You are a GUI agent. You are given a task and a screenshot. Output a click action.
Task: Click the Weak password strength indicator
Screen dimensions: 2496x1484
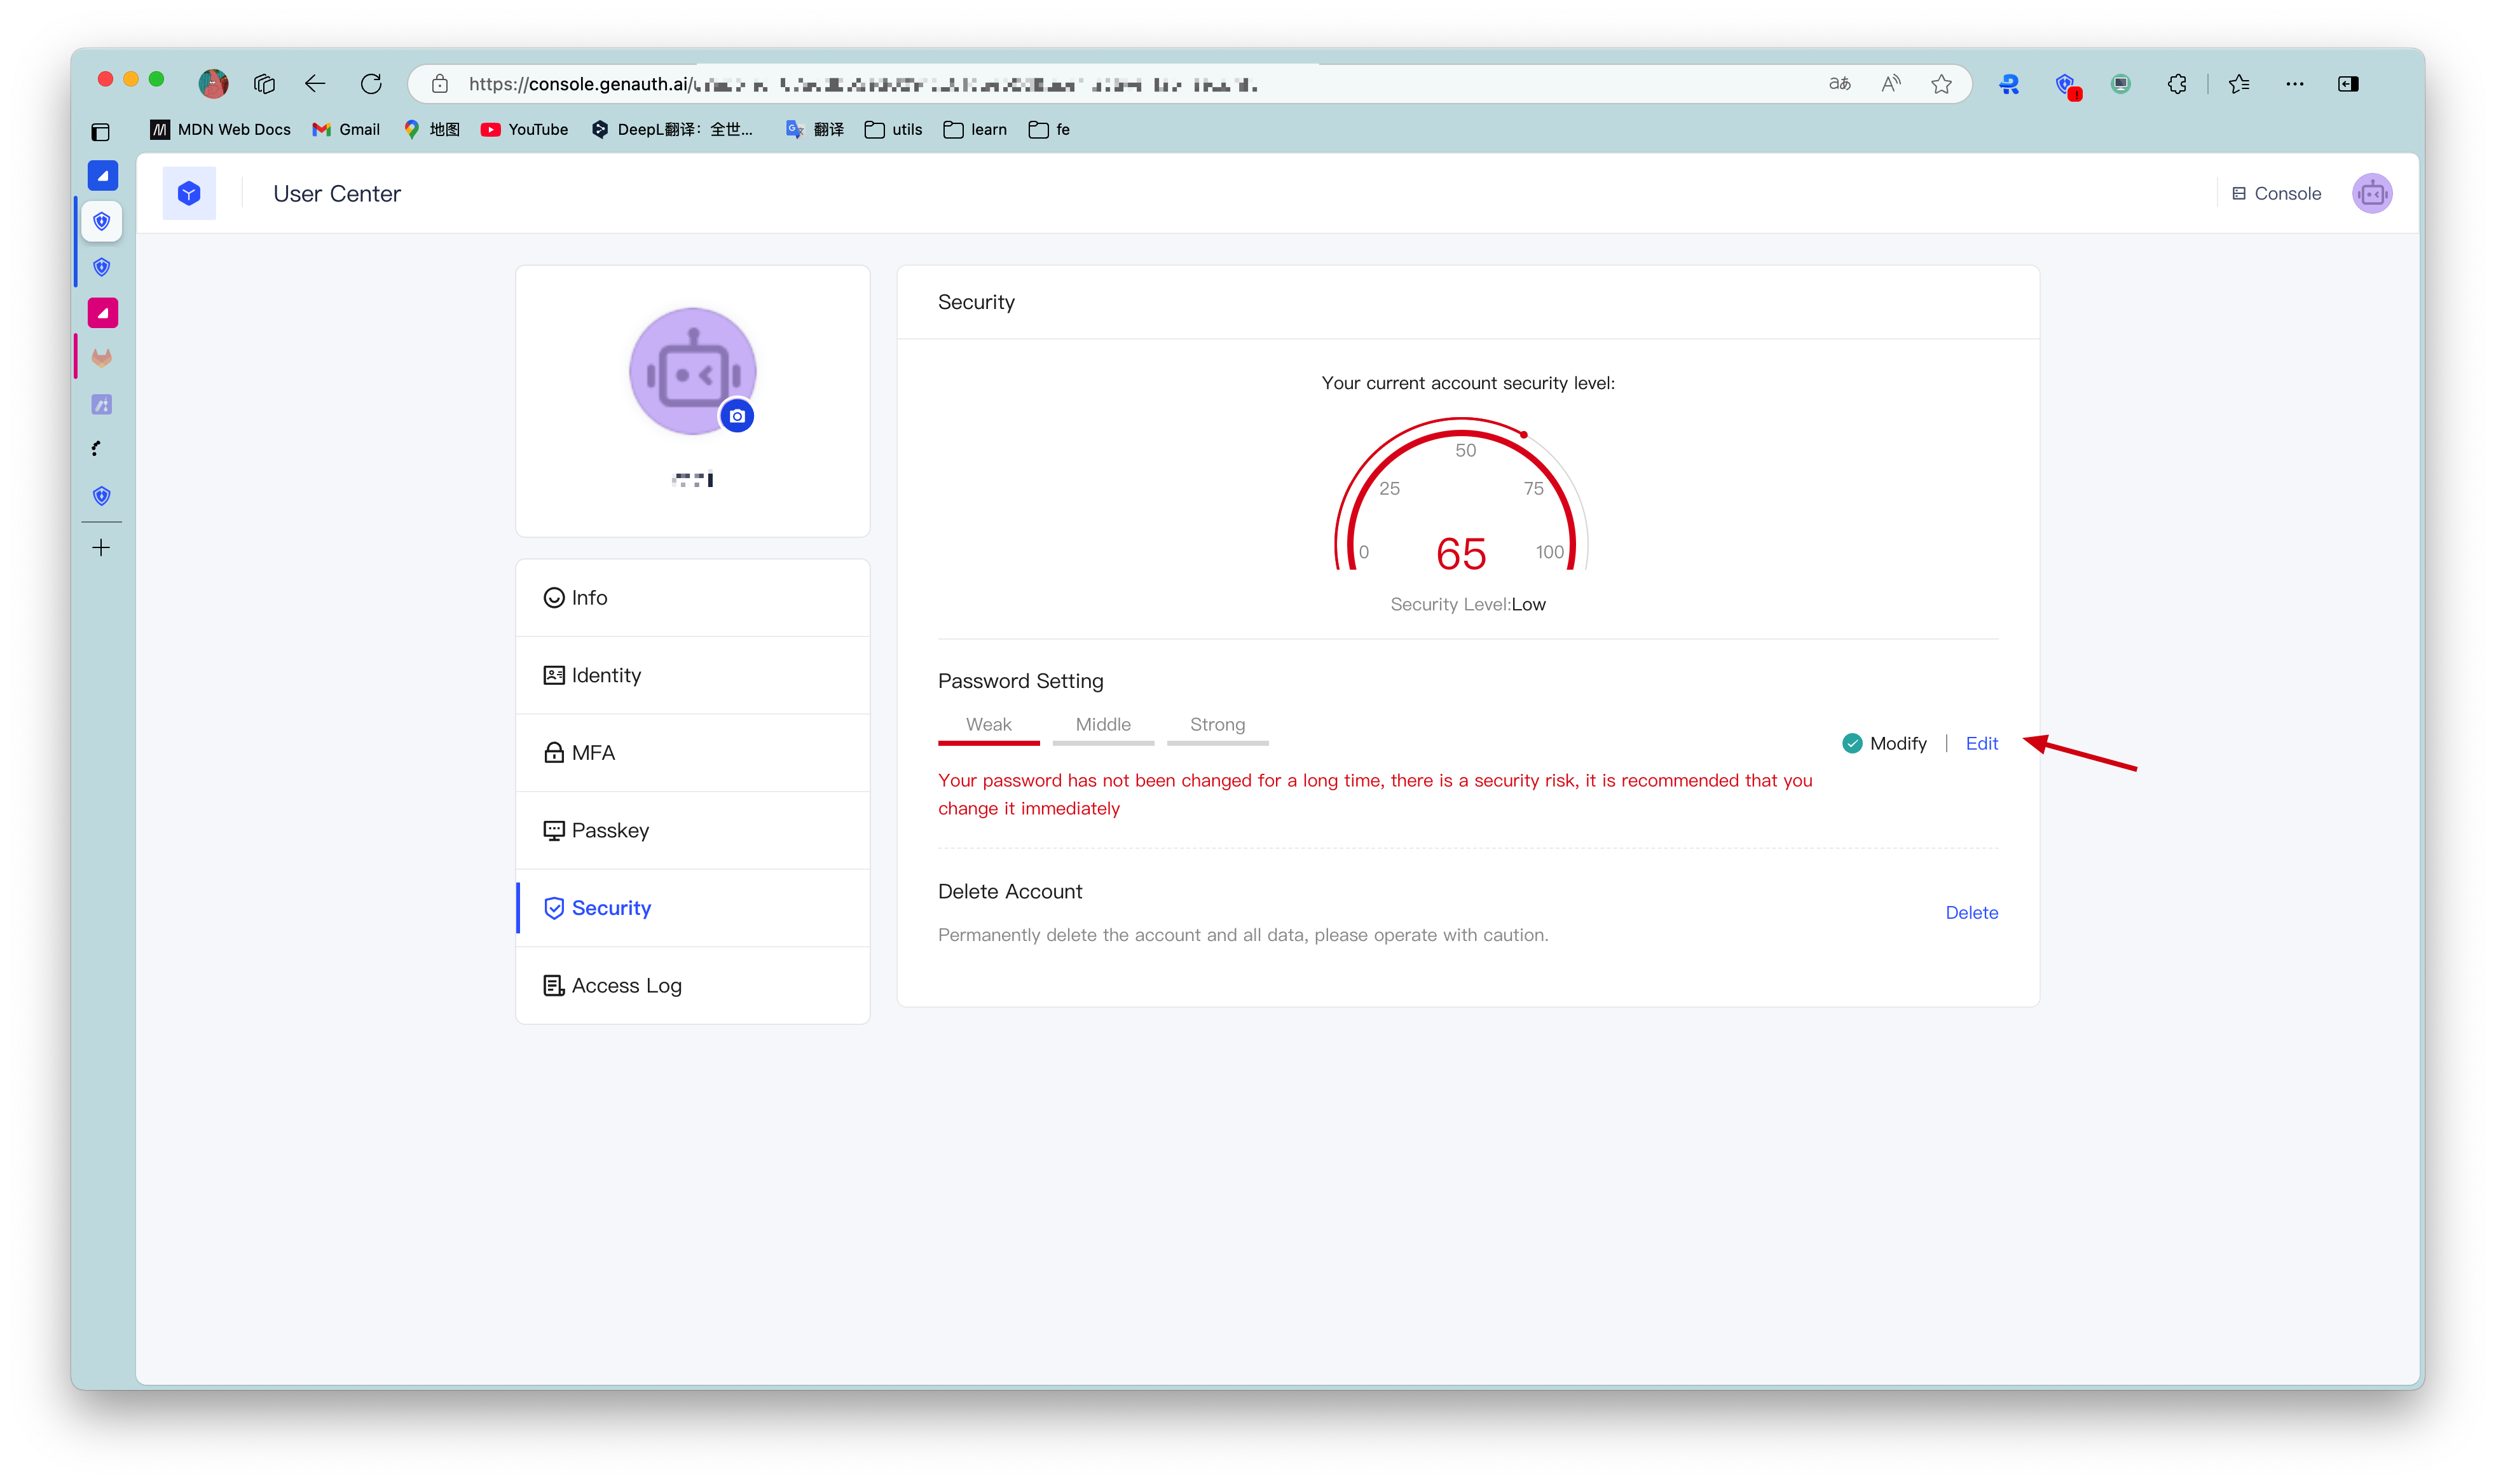[987, 724]
